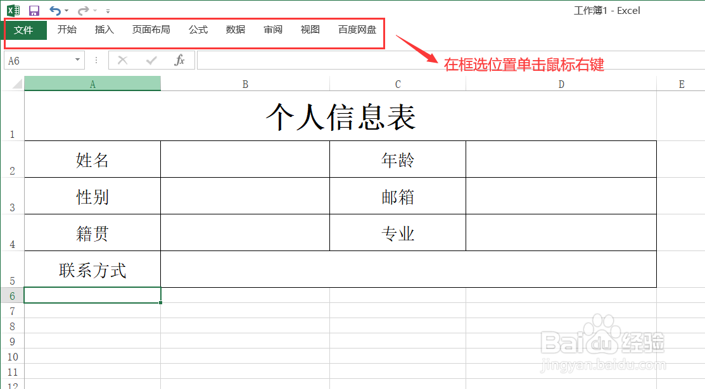
Task: Select column A header
Action: [92, 84]
